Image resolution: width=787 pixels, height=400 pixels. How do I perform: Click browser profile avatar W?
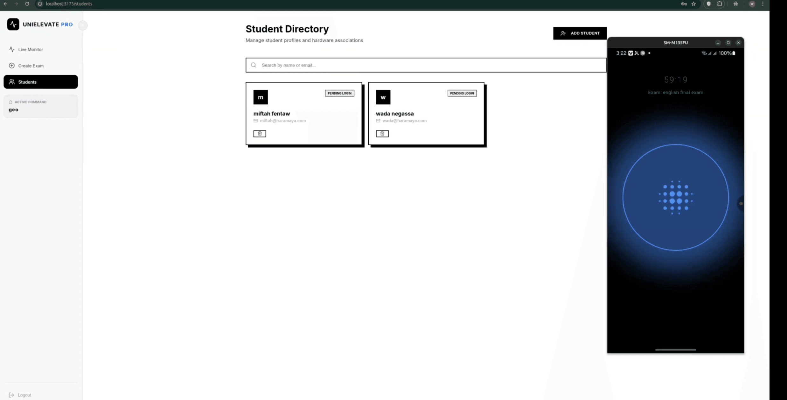point(752,4)
